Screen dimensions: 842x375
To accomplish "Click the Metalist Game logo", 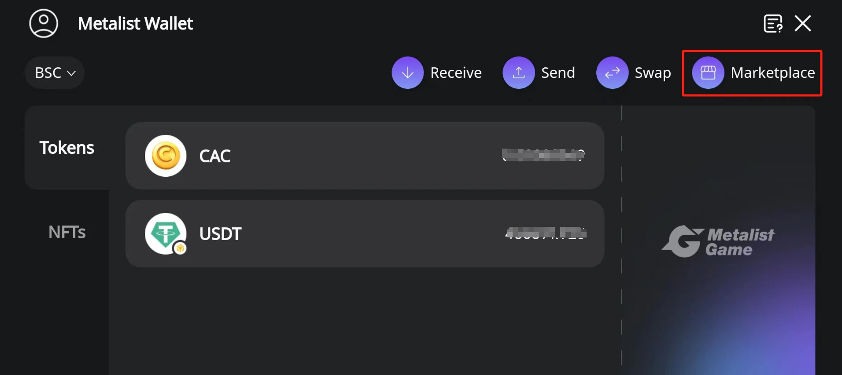I will [718, 241].
